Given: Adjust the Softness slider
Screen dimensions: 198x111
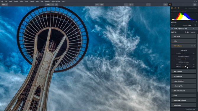Looking at the screenshot, I should 186,67.
